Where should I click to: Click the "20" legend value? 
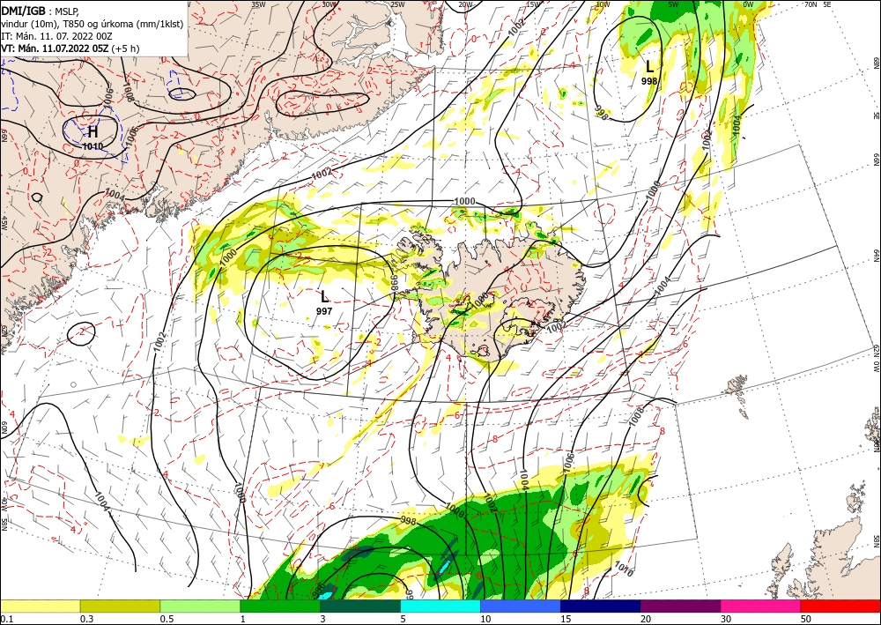pyautogui.click(x=646, y=619)
